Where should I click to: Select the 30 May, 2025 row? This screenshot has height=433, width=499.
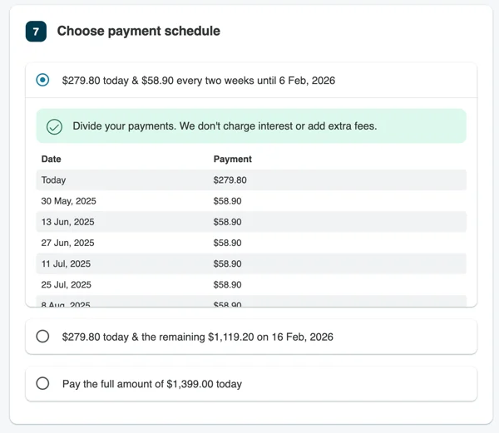(x=251, y=201)
